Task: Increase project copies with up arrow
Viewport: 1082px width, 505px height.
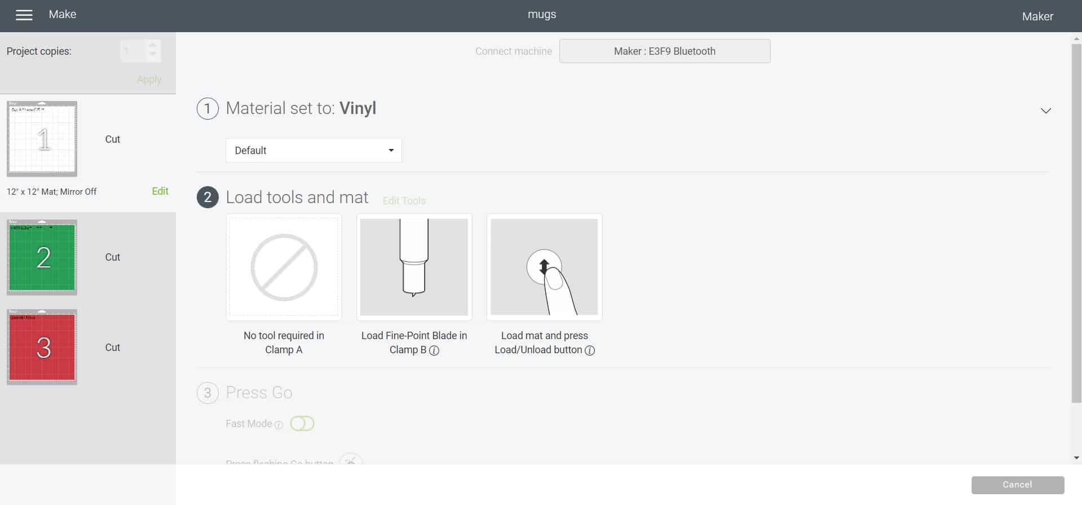Action: pyautogui.click(x=152, y=45)
